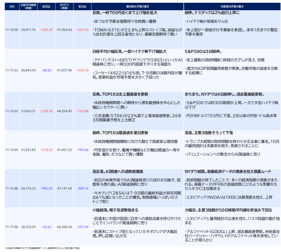Select the +635.39 change cell

point(46,30)
